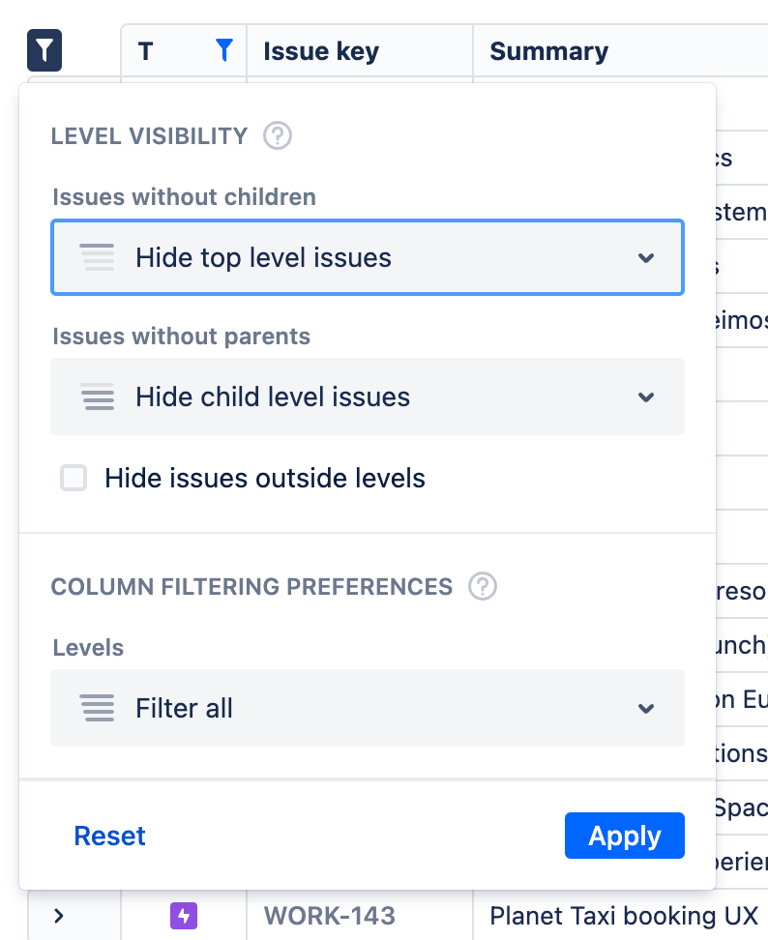The width and height of the screenshot is (768, 940).
Task: Apply the level visibility settings
Action: click(x=624, y=836)
